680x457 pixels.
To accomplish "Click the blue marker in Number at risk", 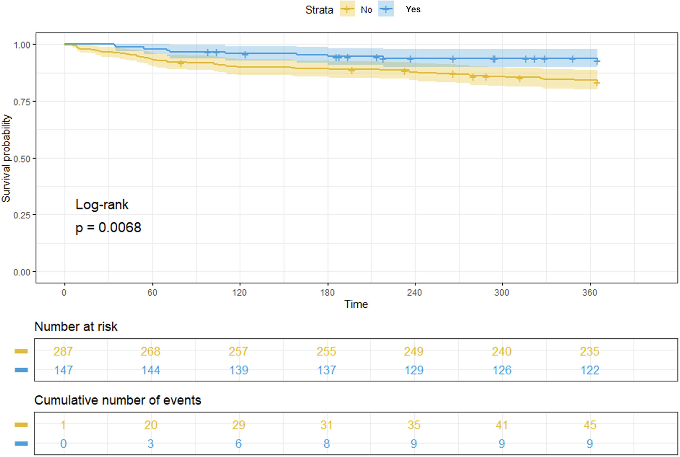I will [x=21, y=370].
